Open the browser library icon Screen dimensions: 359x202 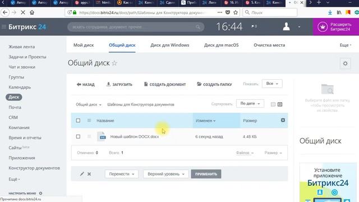tap(339, 12)
